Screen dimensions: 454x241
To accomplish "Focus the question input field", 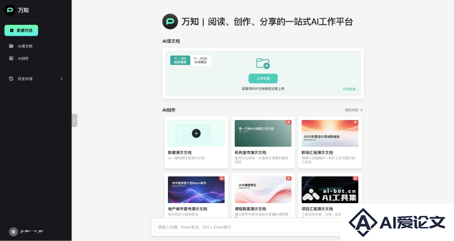I will click(247, 227).
